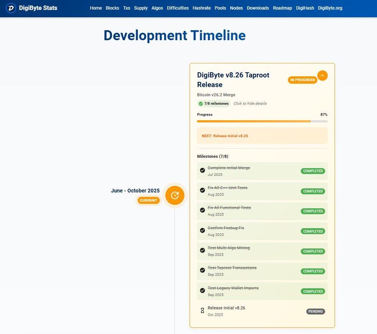Click hourglass icon for Release Initial v8.26
Viewport: 377px width, 334px height.
coord(202,311)
